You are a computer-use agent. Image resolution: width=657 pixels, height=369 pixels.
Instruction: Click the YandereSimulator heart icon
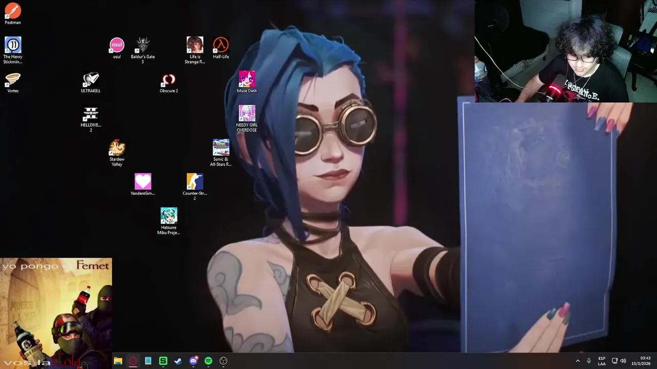(143, 185)
